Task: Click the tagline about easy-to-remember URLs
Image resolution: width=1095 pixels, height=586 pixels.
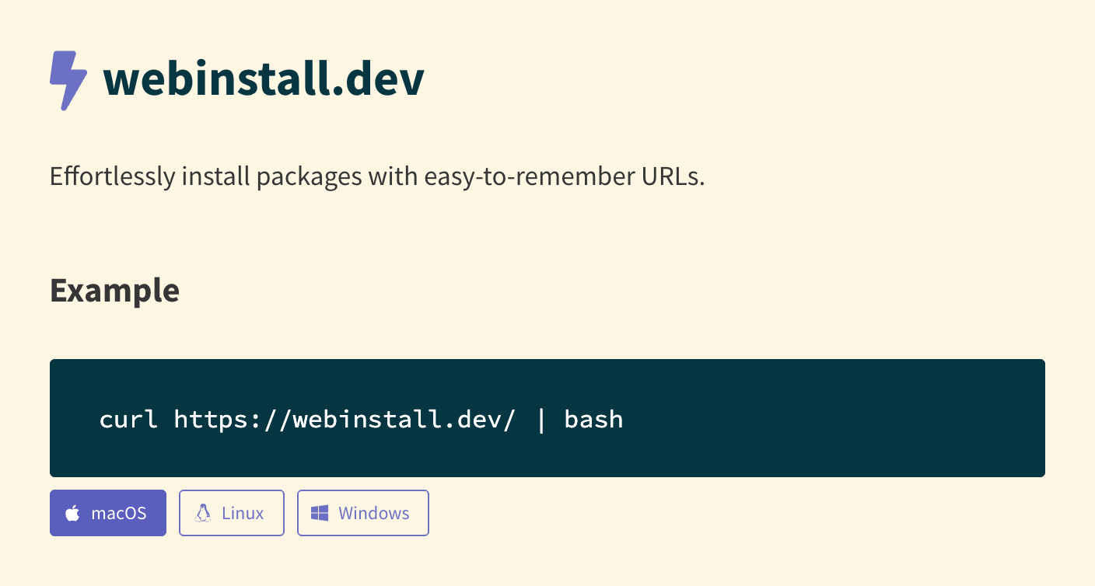Action: 377,176
